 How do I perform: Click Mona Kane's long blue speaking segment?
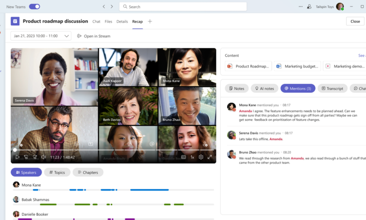(x=149, y=190)
